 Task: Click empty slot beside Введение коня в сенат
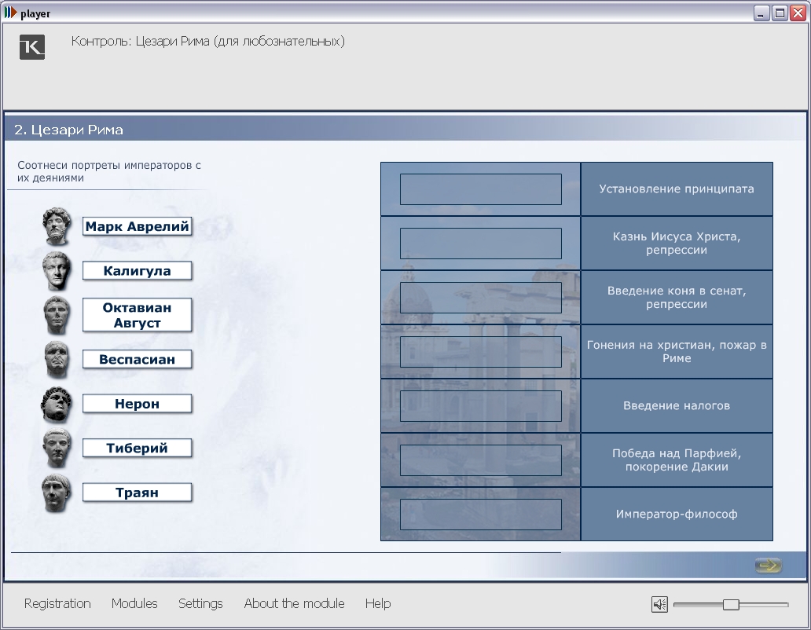tap(480, 298)
